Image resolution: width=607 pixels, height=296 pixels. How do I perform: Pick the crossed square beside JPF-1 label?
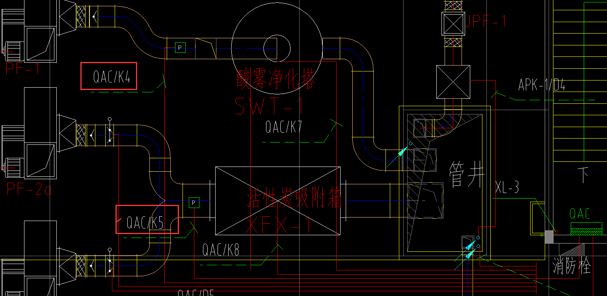click(453, 24)
